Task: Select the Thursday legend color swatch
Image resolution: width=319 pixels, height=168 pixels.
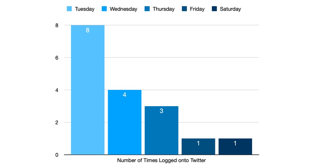Action: [147, 9]
